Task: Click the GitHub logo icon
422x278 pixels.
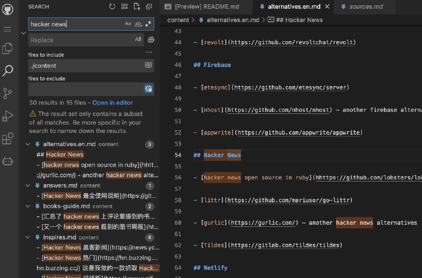Action: (7, 8)
